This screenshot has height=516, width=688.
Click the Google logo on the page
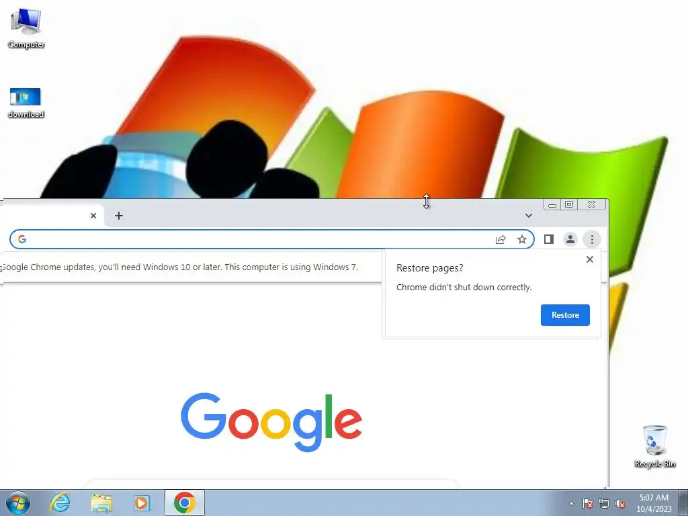[271, 422]
